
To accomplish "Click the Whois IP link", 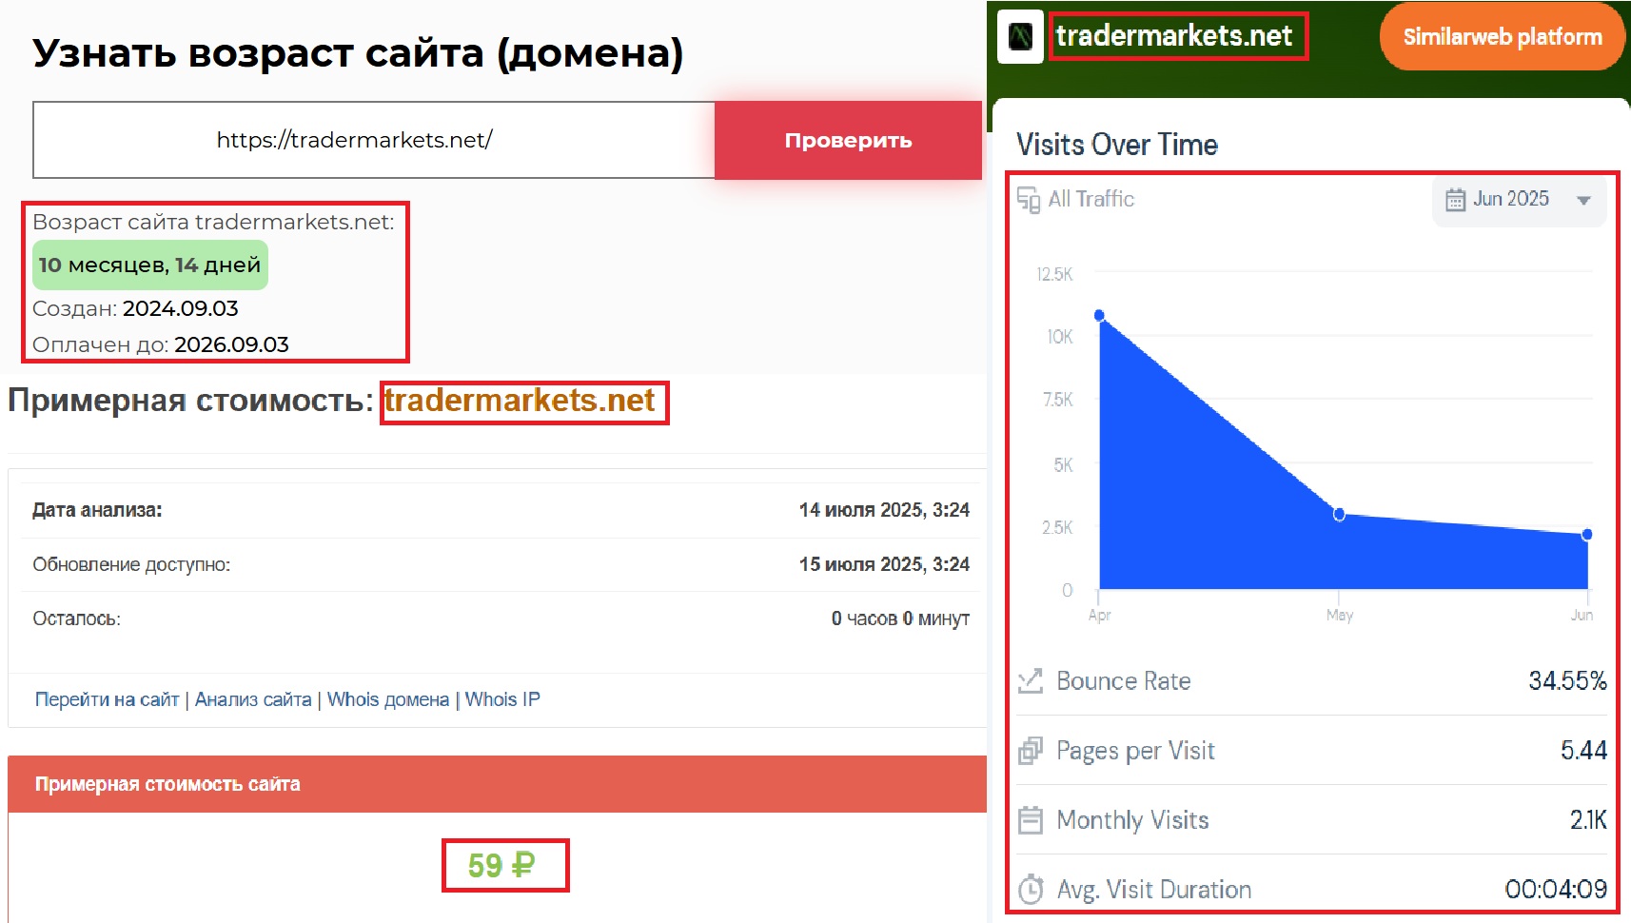I will [502, 699].
